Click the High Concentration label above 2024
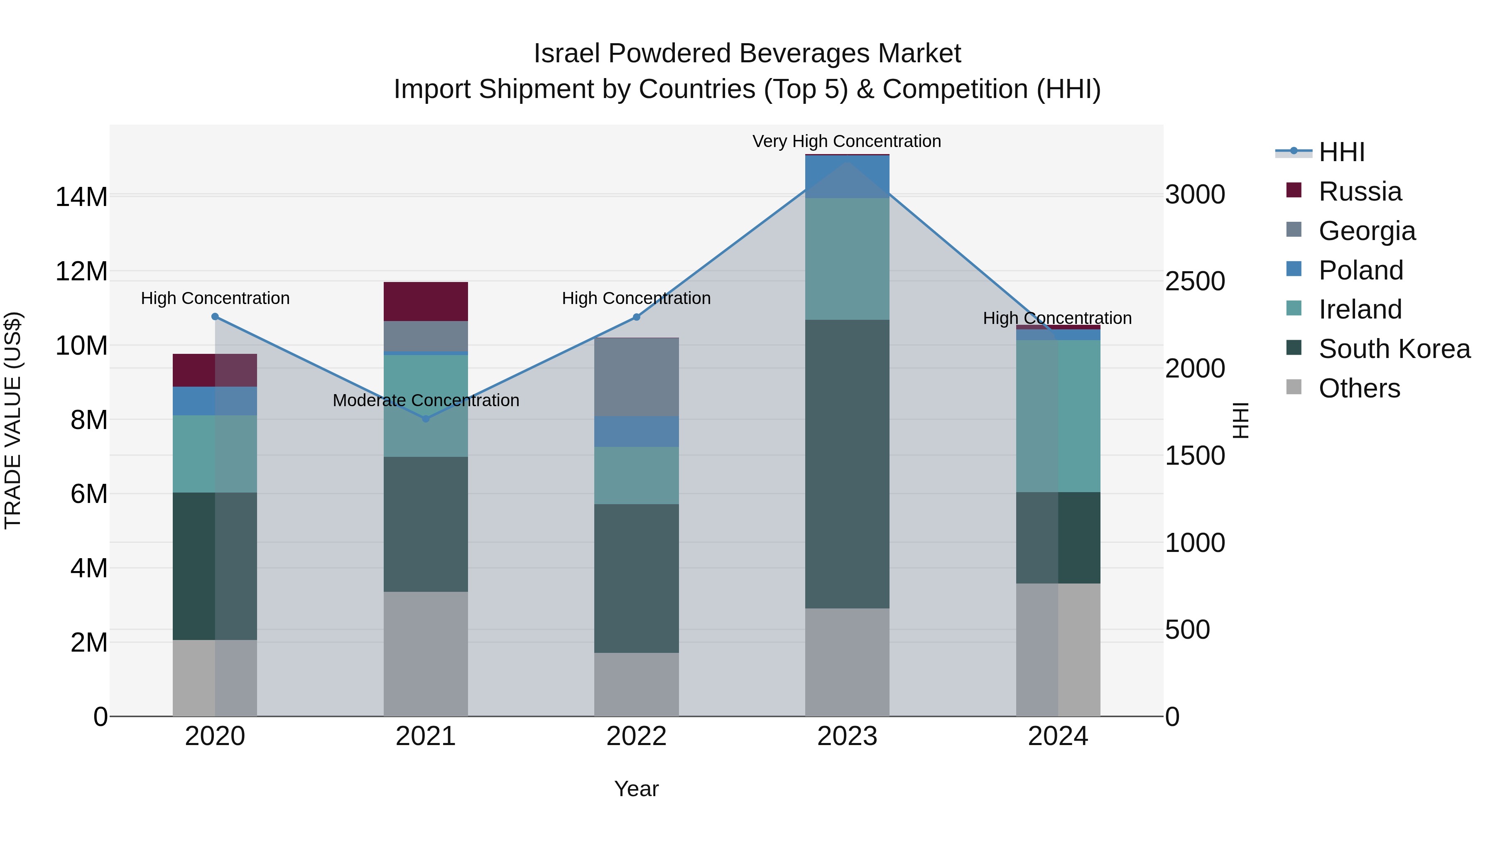The width and height of the screenshot is (1495, 841). point(1057,318)
